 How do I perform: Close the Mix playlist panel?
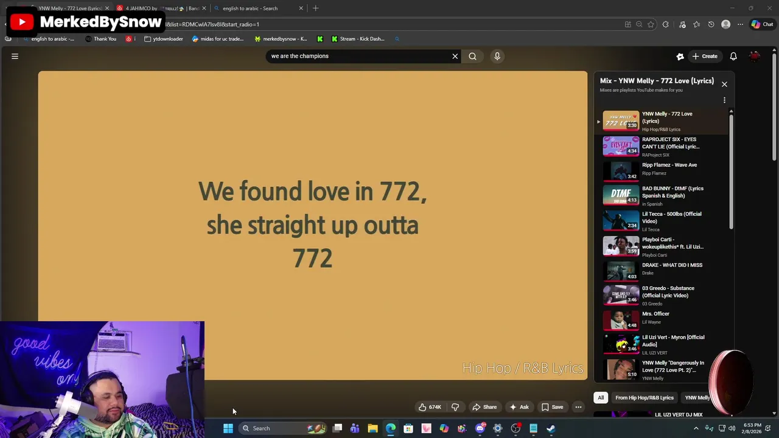(x=724, y=84)
